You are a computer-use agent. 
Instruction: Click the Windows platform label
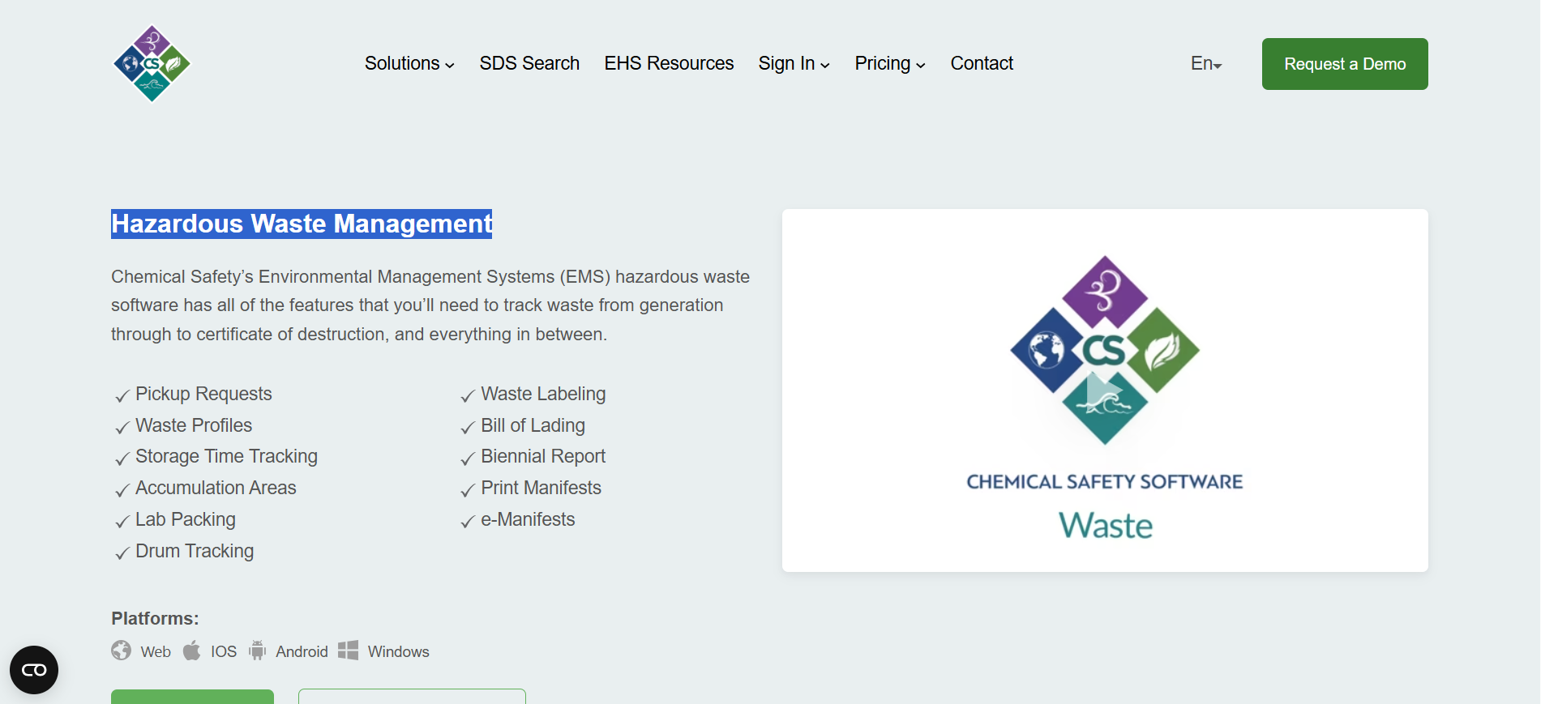398,651
